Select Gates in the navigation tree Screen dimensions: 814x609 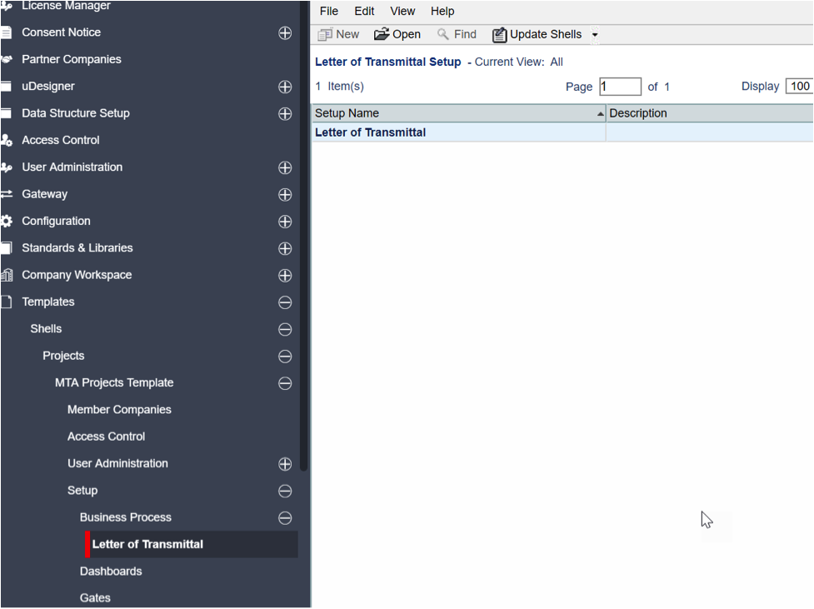pos(95,598)
